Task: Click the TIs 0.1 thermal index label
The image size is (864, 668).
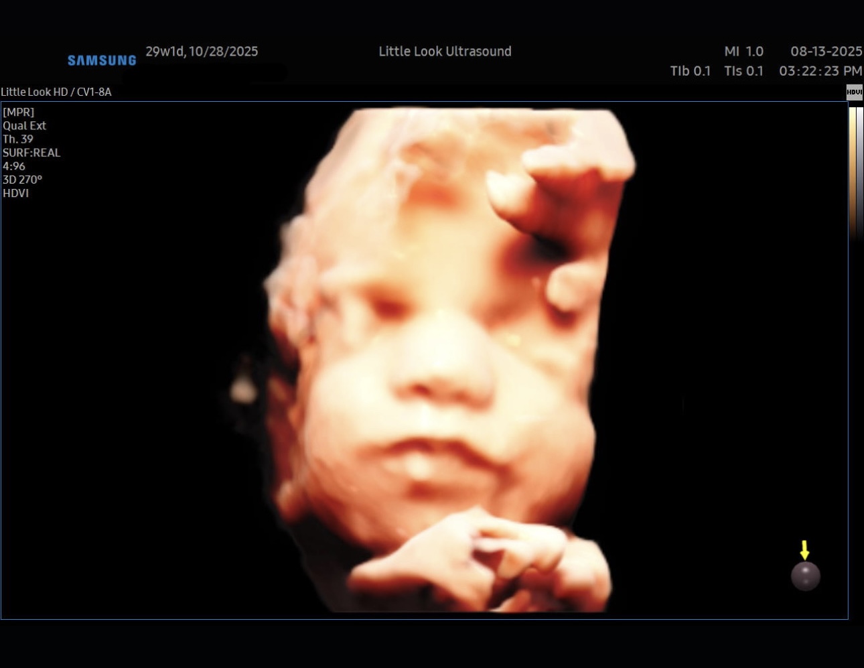Action: pyautogui.click(x=743, y=71)
